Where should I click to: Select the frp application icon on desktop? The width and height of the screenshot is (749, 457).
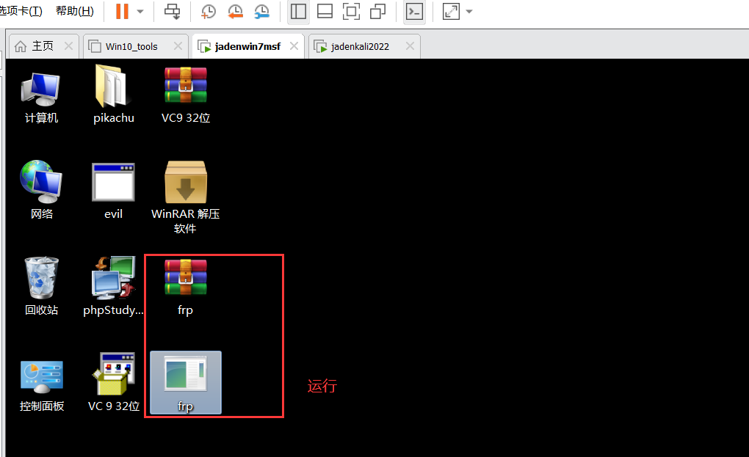pyautogui.click(x=185, y=381)
